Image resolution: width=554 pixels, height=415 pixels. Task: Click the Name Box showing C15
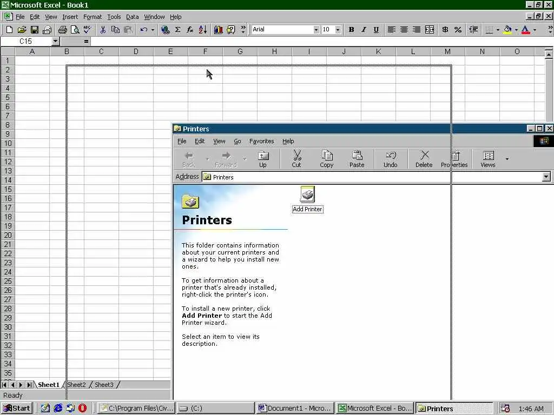26,41
